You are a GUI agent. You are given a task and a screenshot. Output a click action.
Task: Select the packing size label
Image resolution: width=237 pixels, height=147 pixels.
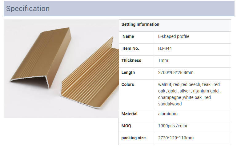(x=133, y=138)
